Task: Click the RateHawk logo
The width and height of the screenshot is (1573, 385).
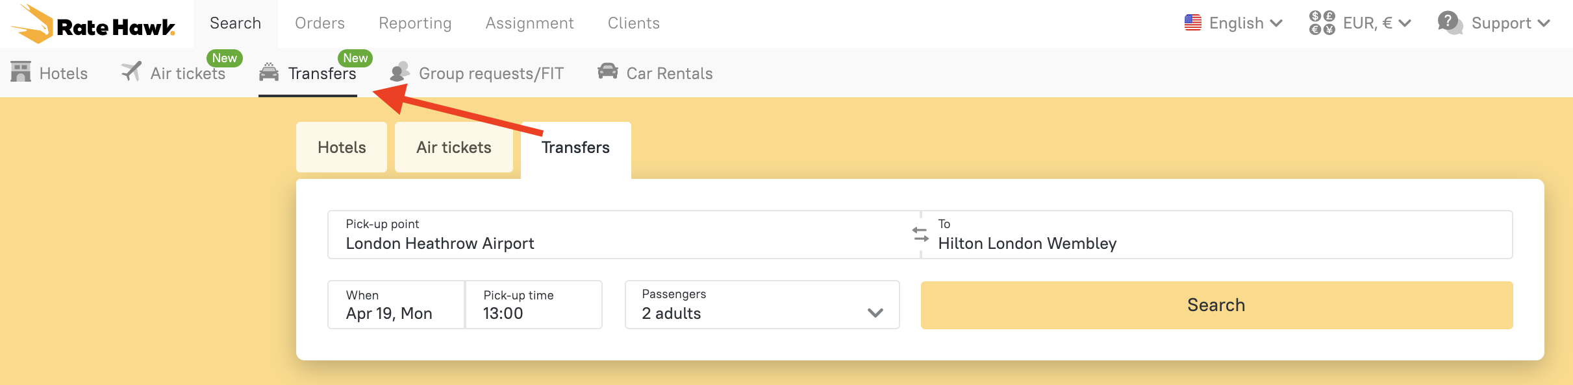Action: (93, 24)
